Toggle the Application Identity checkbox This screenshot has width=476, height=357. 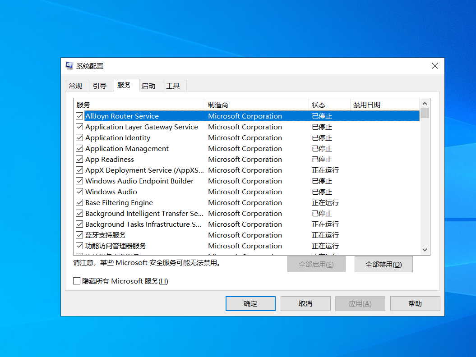(79, 137)
